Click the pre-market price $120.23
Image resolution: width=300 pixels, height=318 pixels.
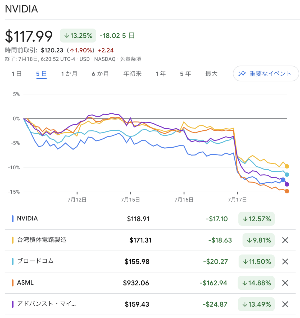click(x=52, y=50)
